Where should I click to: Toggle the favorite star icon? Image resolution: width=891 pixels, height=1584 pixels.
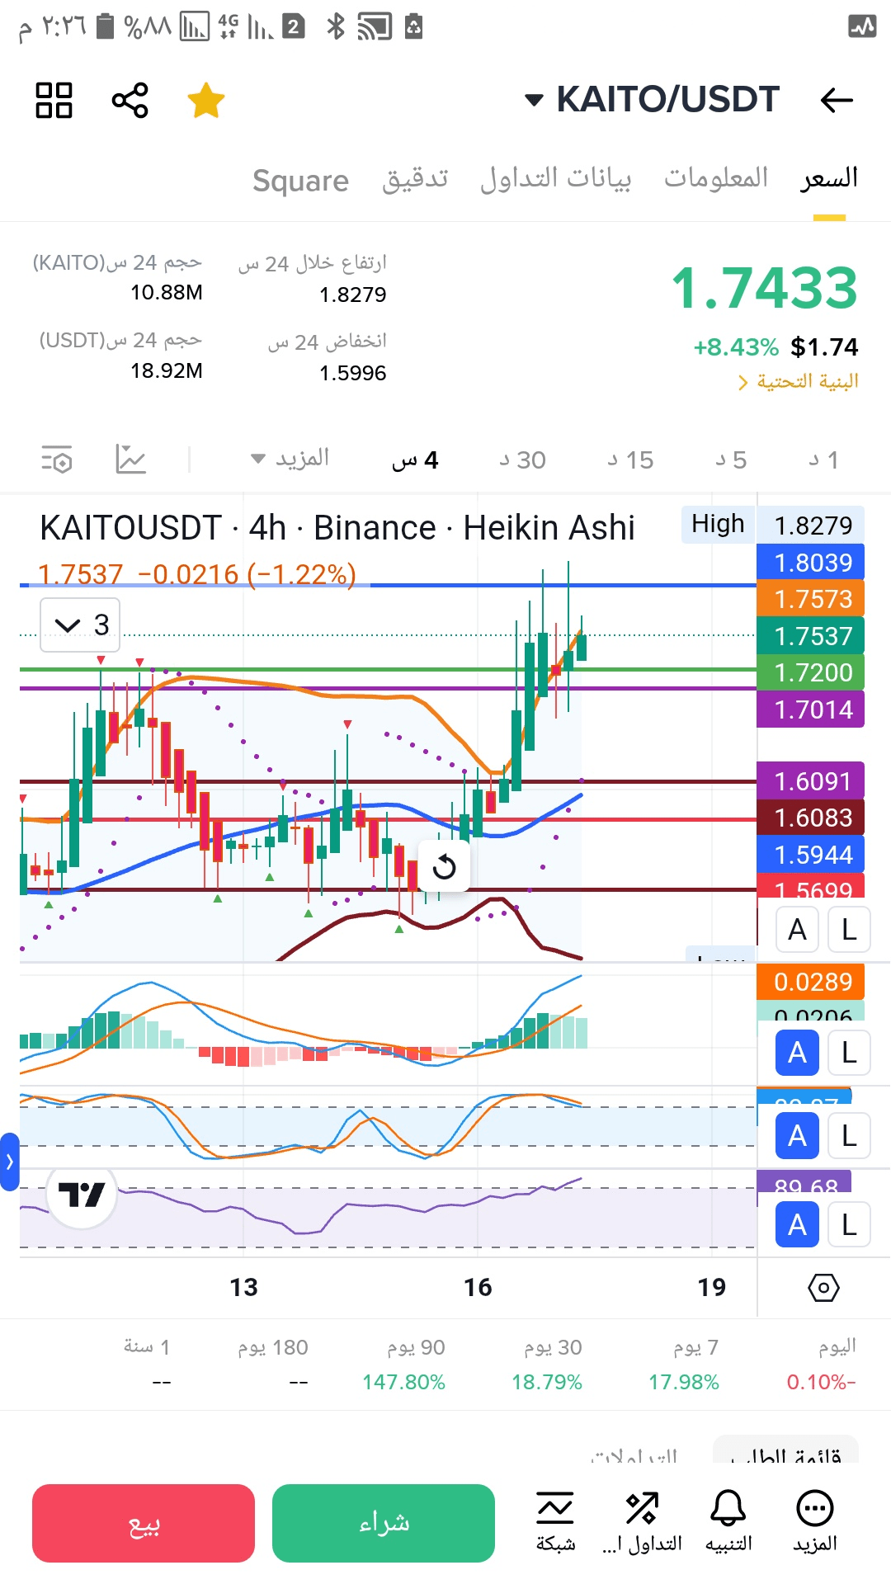tap(206, 101)
